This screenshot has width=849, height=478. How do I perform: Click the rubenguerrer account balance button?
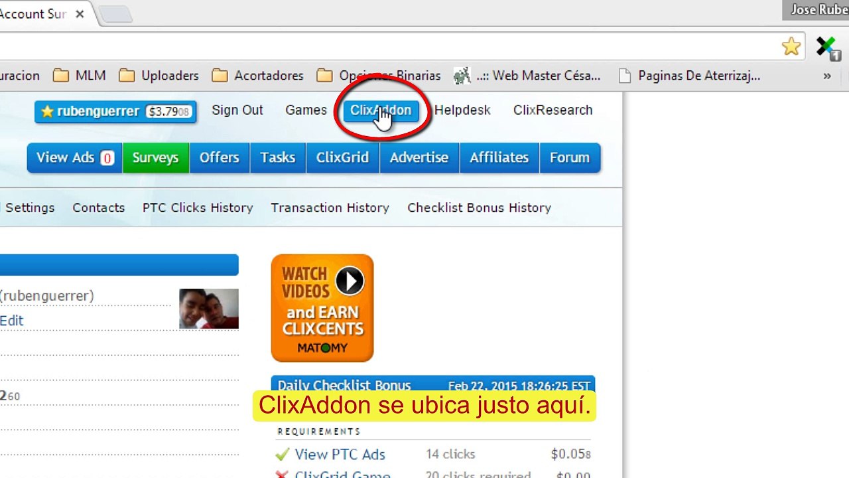pos(115,112)
